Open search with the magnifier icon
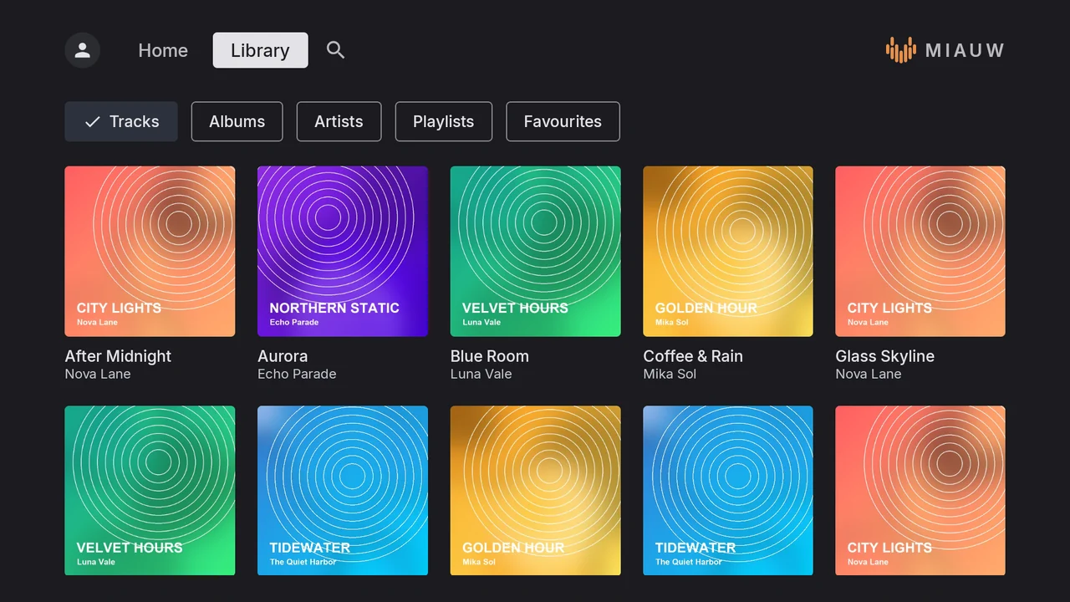 (335, 50)
